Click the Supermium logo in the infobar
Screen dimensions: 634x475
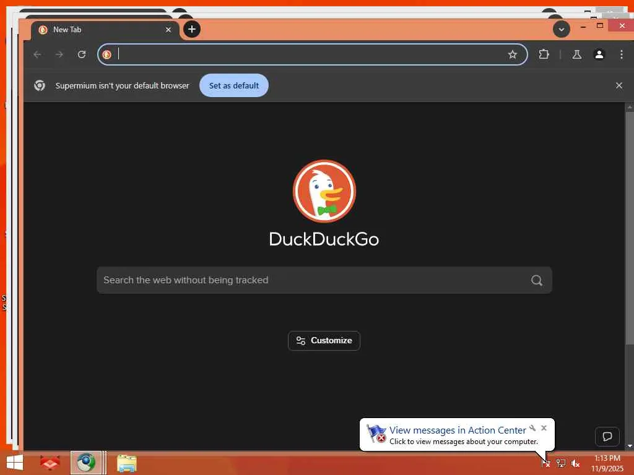[40, 85]
